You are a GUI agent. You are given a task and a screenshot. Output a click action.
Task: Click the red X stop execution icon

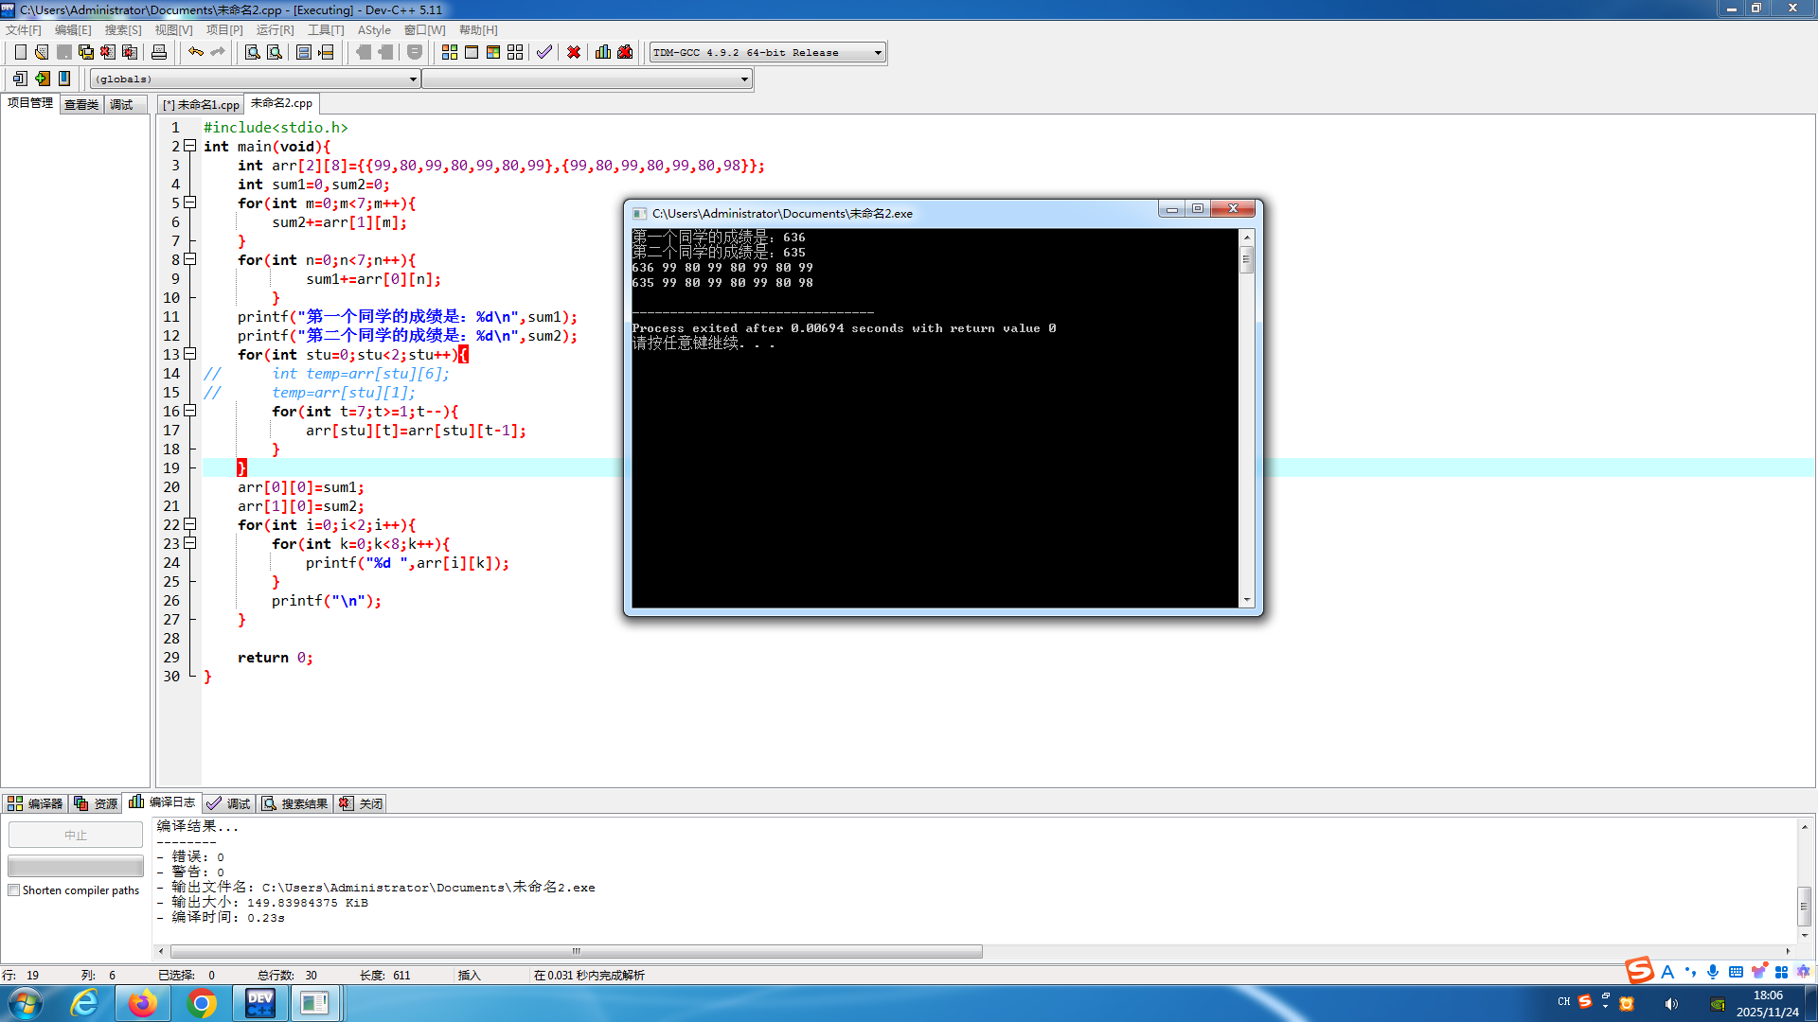pos(574,52)
